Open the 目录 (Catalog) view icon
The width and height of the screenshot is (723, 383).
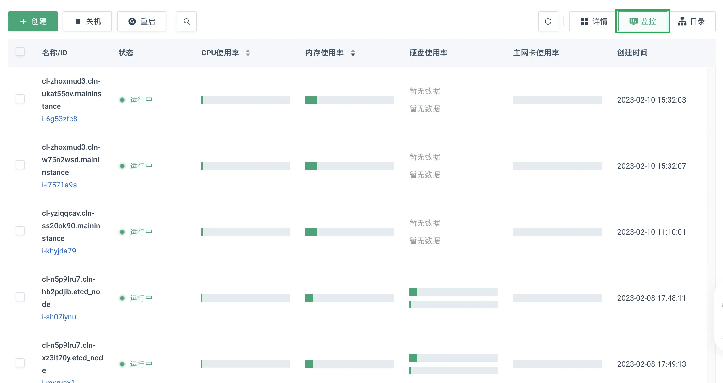[x=682, y=21]
